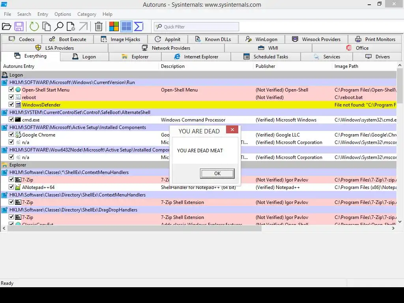Uncheck n/a checkbox under Wow6432Node Active Setup
The width and height of the screenshot is (404, 303).
tap(11, 157)
